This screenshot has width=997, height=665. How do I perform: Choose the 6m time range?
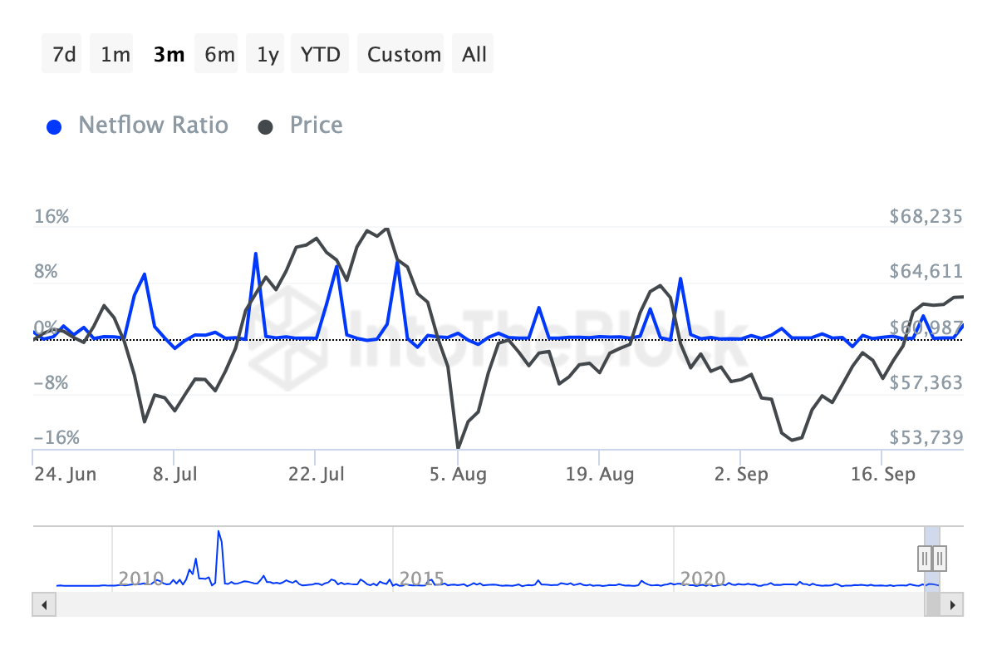[x=219, y=54]
